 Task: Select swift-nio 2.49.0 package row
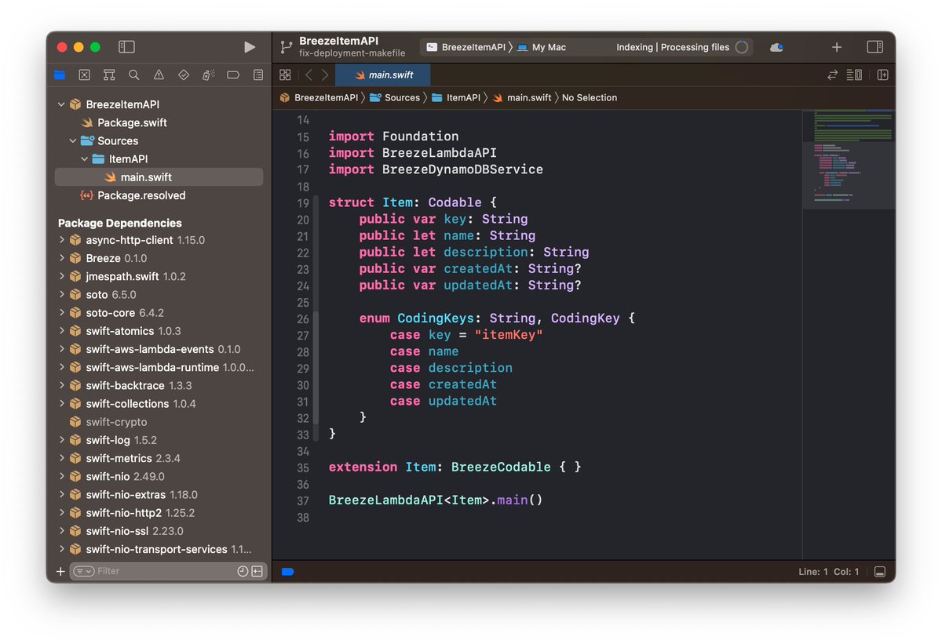pos(159,476)
